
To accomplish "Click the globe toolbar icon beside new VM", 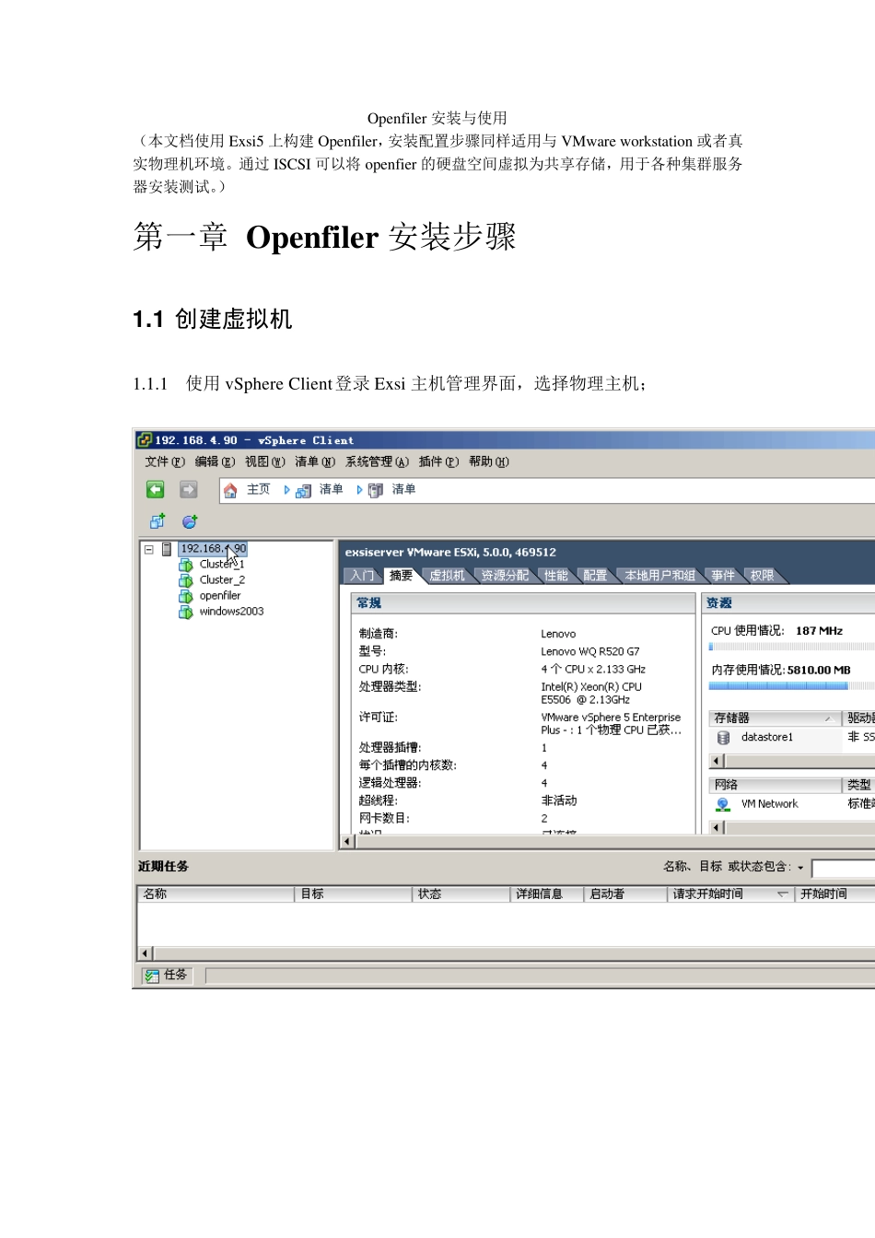I will [x=190, y=521].
